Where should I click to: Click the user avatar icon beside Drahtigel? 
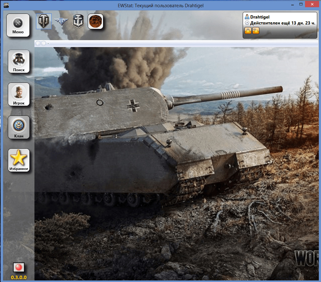pos(247,17)
